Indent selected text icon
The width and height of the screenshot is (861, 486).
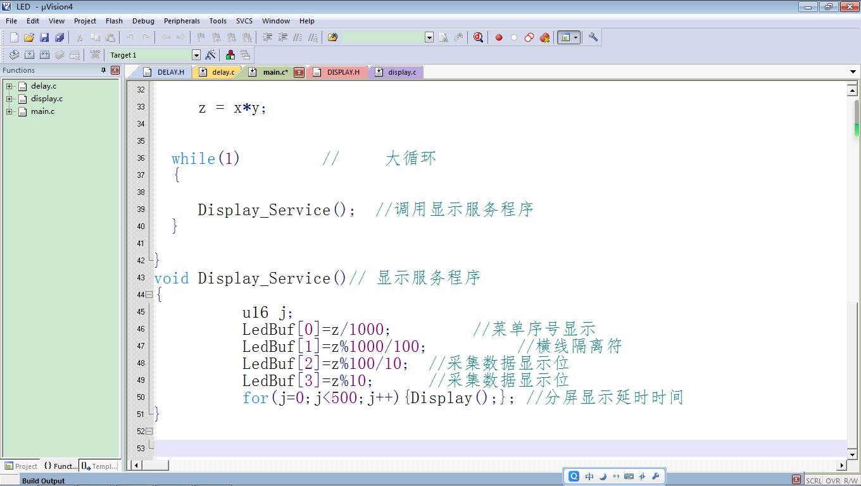267,37
